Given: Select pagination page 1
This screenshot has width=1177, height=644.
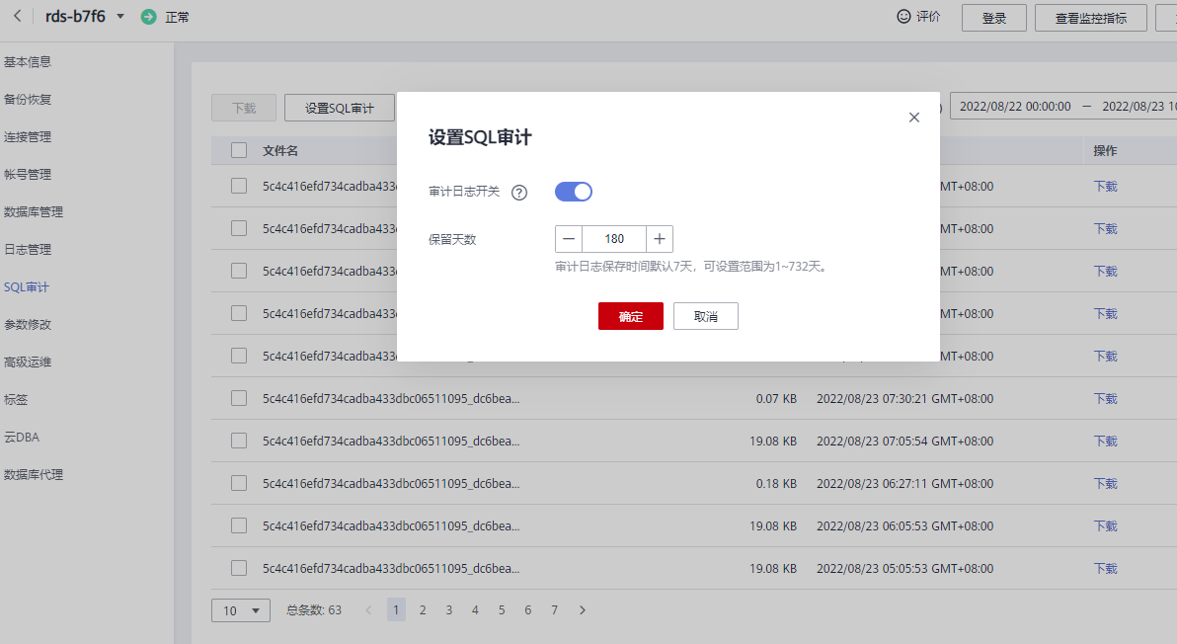Looking at the screenshot, I should [x=396, y=609].
